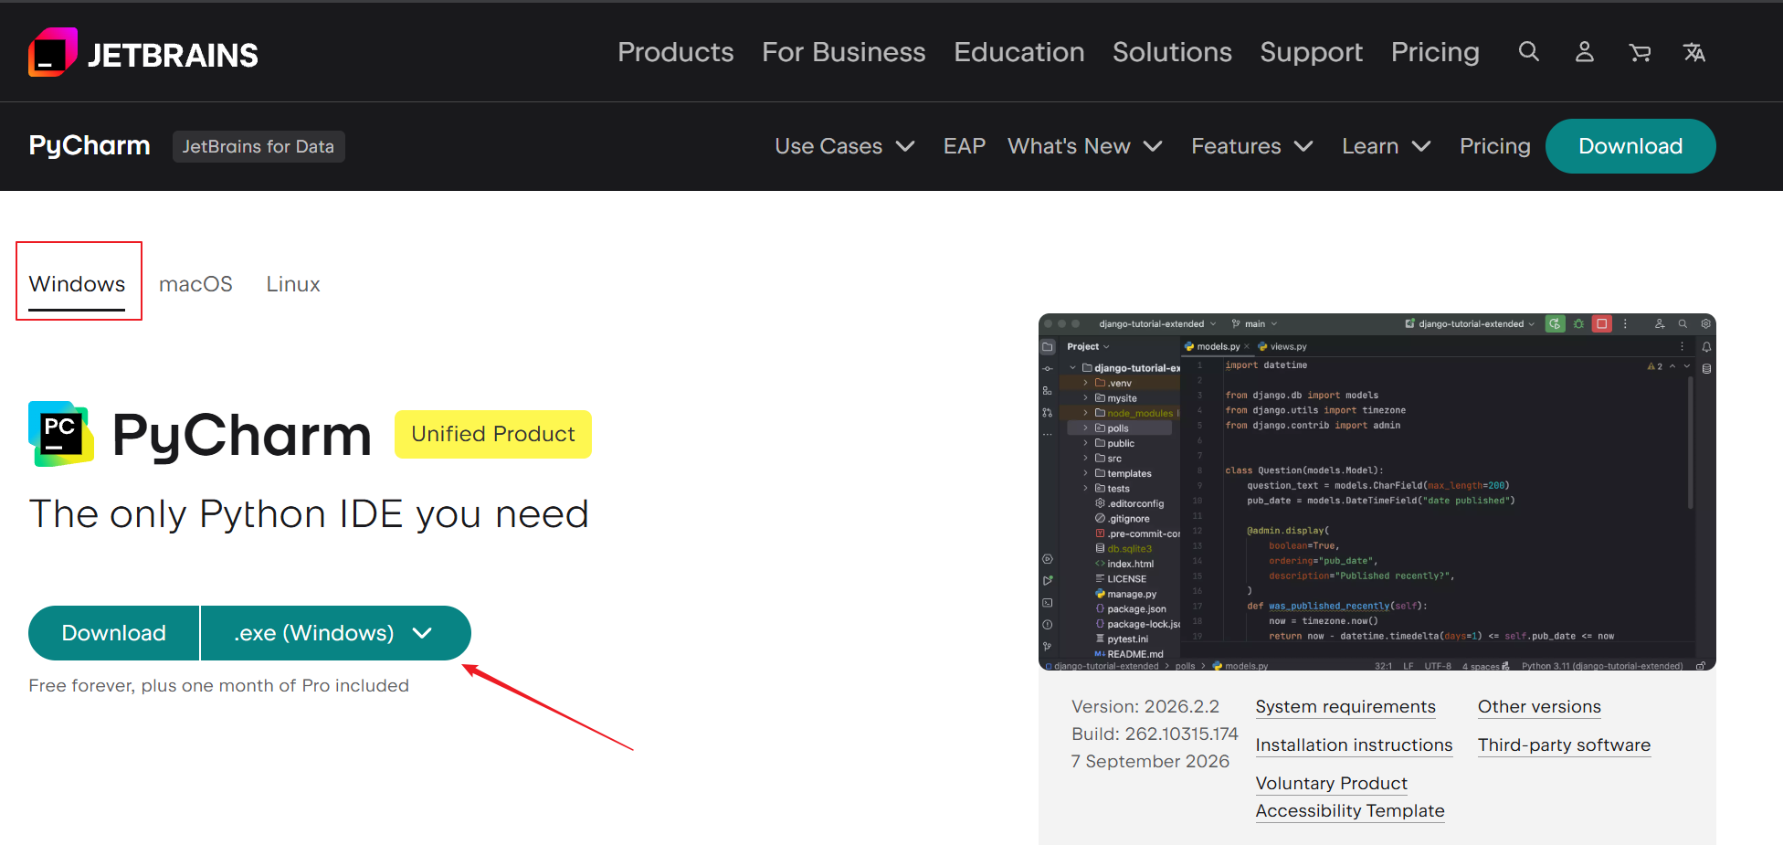Select the Windows platform tab
Screen dimensions: 1783x845
[x=78, y=284]
